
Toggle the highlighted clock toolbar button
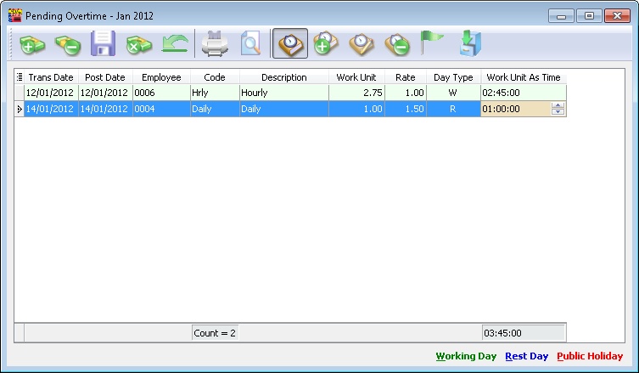tap(290, 43)
